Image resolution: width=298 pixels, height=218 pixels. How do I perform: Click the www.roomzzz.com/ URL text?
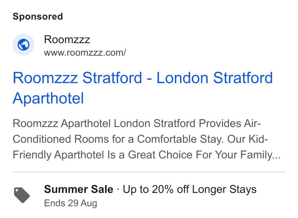coord(85,53)
